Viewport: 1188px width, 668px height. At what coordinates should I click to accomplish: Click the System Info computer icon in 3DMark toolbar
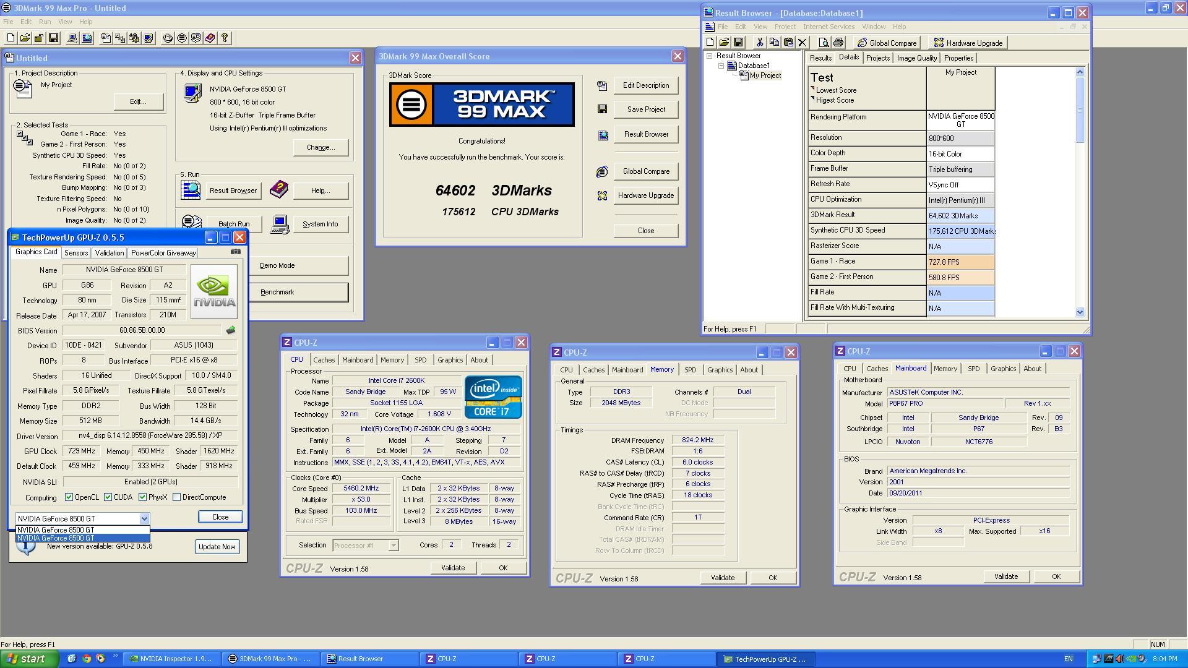click(x=72, y=38)
